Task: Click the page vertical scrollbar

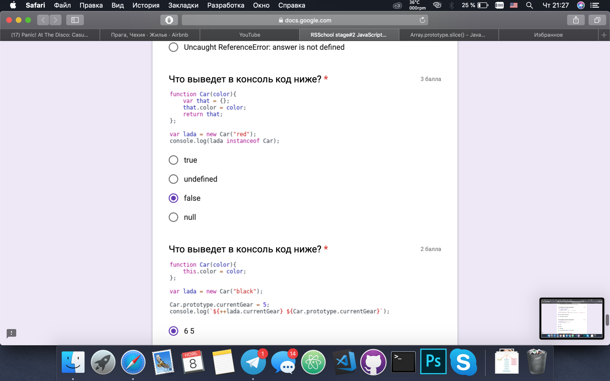Action: [607, 320]
